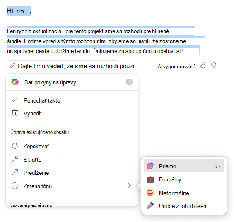The height and width of the screenshot is (222, 234).
Task: Click the smiley emoji beside Neformálne
Action: (x=150, y=192)
